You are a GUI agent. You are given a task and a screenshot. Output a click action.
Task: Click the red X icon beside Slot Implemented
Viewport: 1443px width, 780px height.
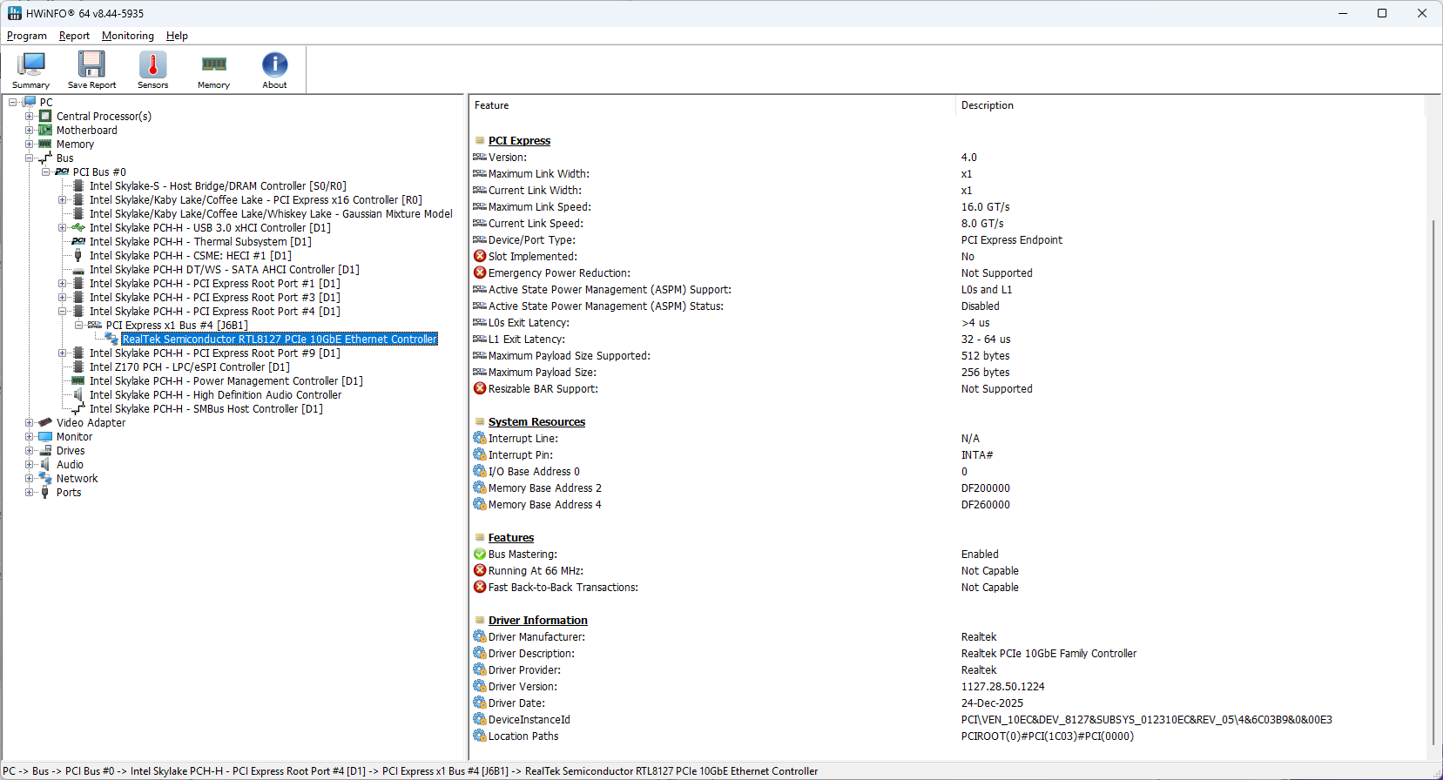[x=480, y=257]
